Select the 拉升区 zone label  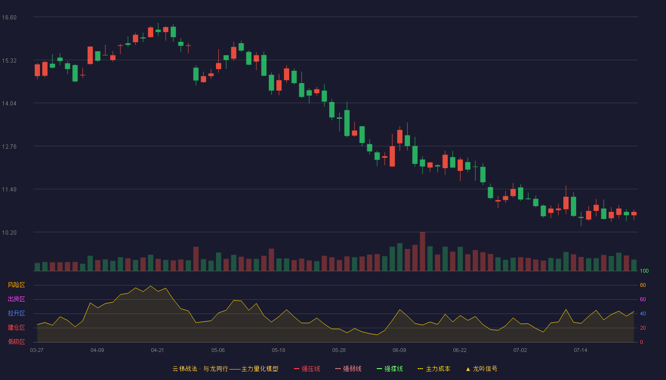tap(16, 313)
